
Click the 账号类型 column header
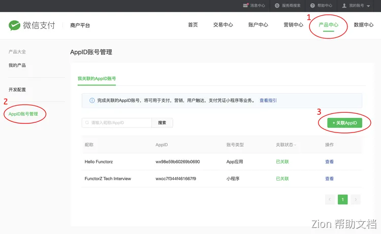[235, 145]
